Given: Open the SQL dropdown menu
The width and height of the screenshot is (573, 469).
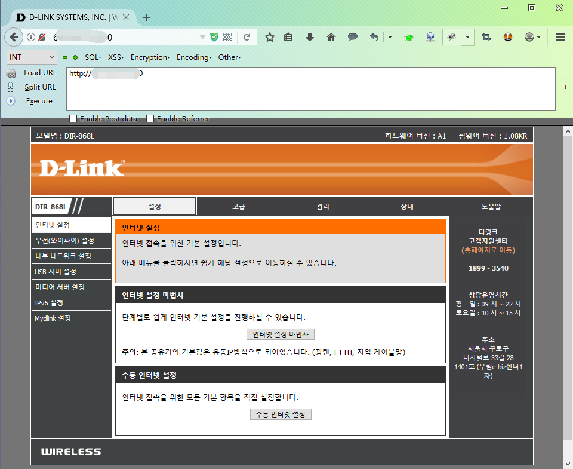Looking at the screenshot, I should pos(93,57).
